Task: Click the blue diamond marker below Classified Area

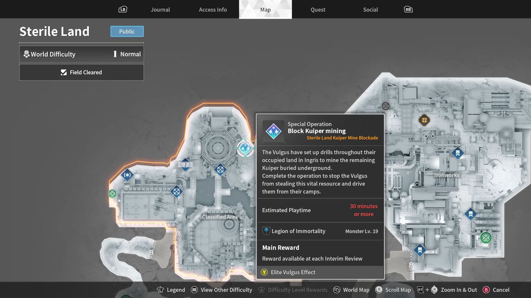Action: [x=177, y=191]
